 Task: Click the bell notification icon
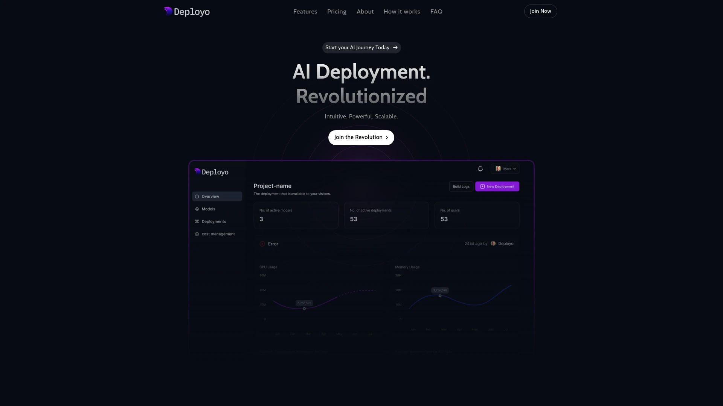pyautogui.click(x=480, y=168)
